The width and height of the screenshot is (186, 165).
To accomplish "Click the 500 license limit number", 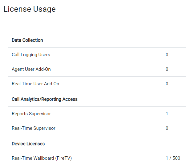I will (x=176, y=158).
